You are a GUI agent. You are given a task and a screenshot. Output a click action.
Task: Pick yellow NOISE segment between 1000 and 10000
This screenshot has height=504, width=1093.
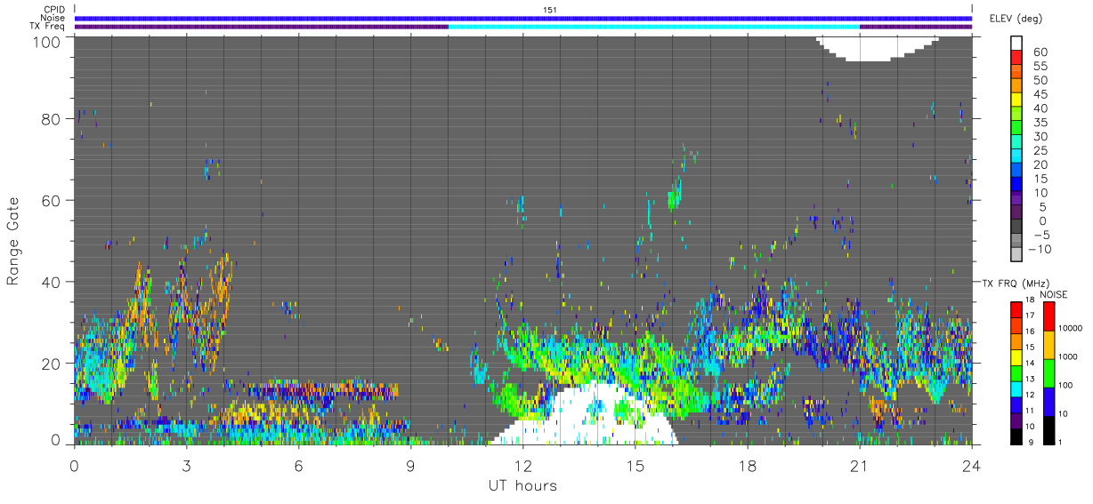pos(1048,345)
